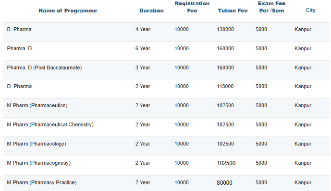
Task: Click M Pharm (Pharmacology) entry
Action: click(x=37, y=144)
